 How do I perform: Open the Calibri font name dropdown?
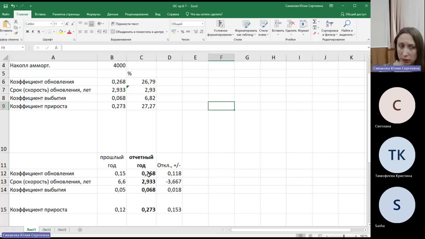(51, 24)
